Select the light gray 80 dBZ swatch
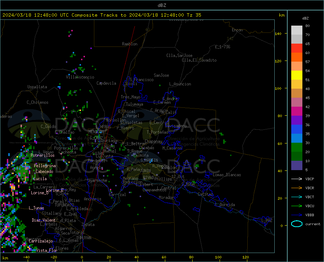 pos(297,30)
